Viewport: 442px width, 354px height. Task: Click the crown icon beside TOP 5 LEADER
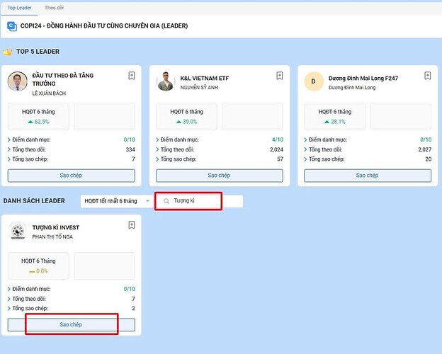(7, 52)
